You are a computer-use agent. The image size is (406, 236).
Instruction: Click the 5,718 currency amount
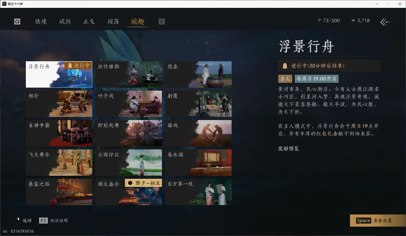pyautogui.click(x=363, y=21)
